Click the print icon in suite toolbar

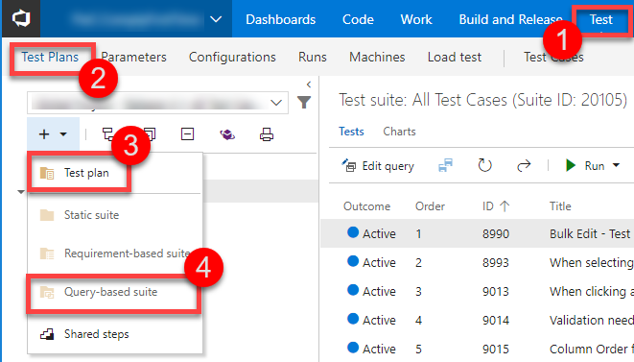click(x=267, y=134)
